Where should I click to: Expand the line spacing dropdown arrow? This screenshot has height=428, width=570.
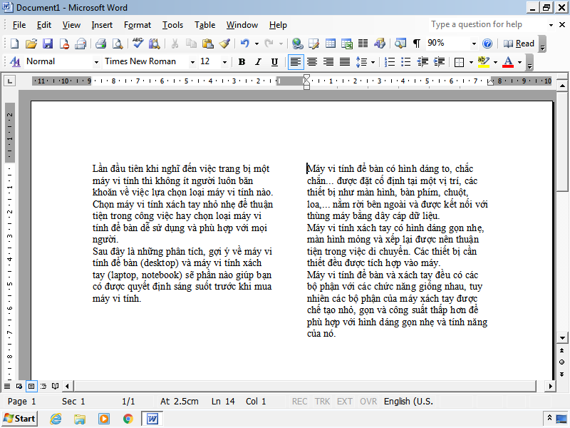coord(373,62)
